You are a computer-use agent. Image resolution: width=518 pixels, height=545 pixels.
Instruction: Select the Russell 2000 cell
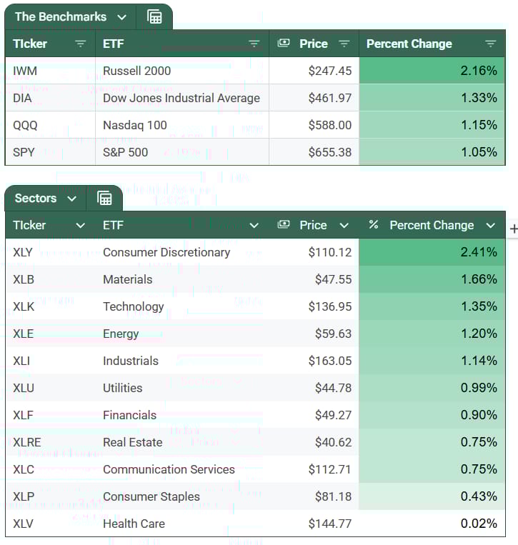click(181, 71)
